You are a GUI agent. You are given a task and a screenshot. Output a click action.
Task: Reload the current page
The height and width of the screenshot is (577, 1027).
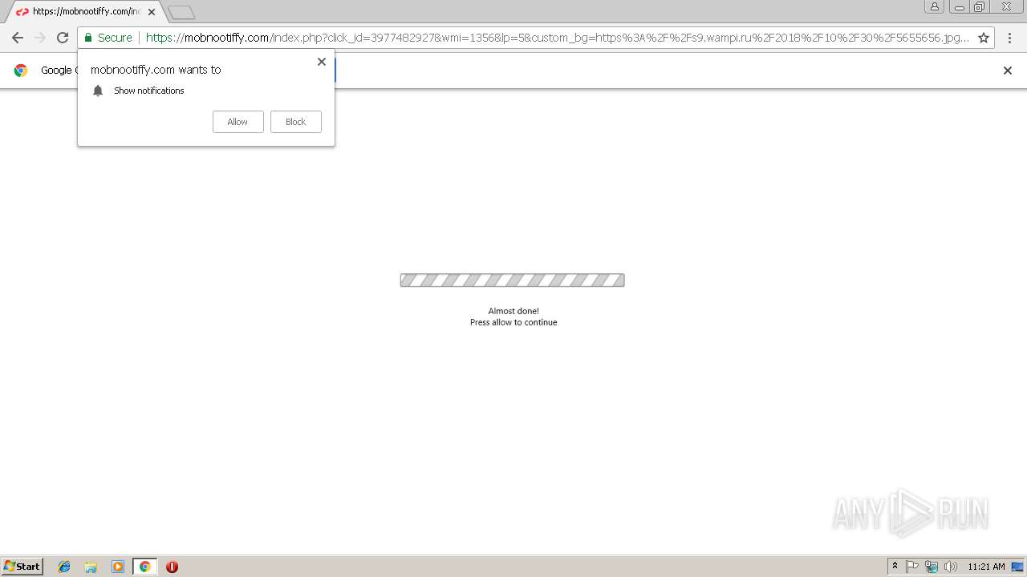[63, 38]
